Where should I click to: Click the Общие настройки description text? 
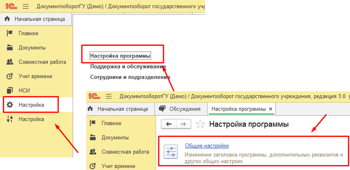pyautogui.click(x=264, y=158)
